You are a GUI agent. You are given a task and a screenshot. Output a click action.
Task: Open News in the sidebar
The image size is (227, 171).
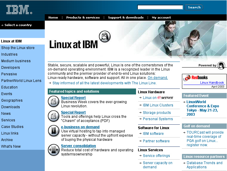[x=6, y=113]
